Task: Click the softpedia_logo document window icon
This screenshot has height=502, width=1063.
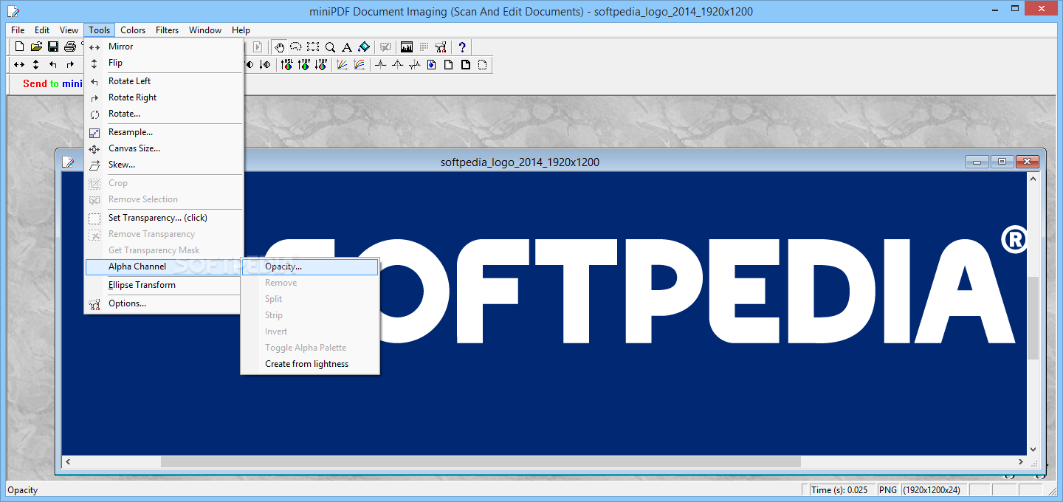Action: coord(68,162)
